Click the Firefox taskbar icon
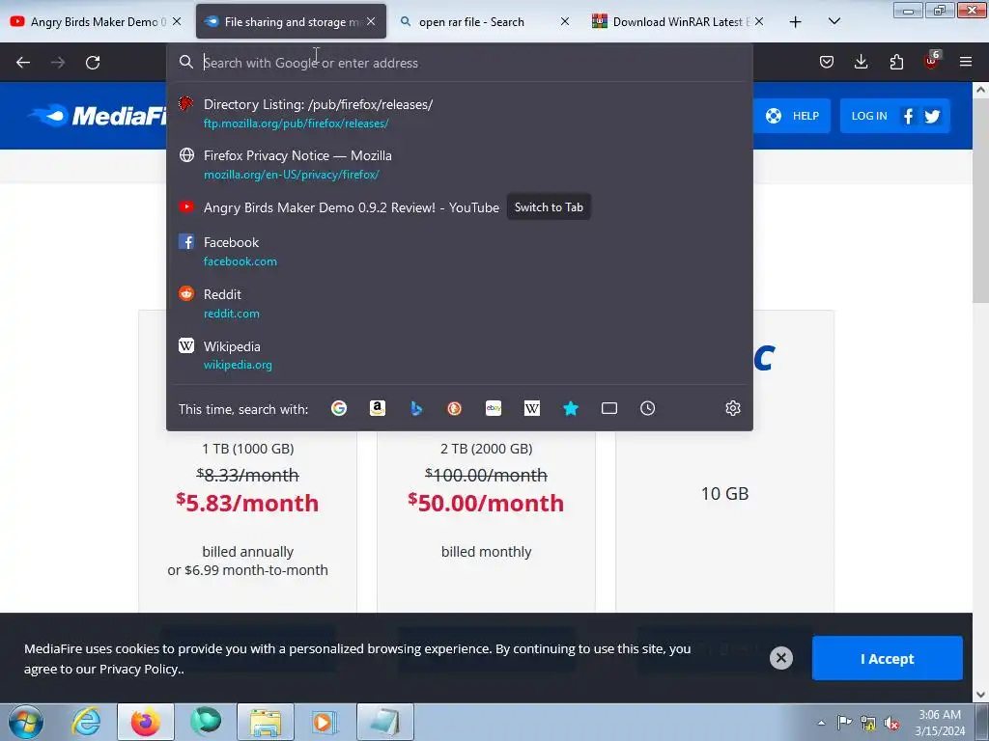The height and width of the screenshot is (741, 989). point(146,722)
